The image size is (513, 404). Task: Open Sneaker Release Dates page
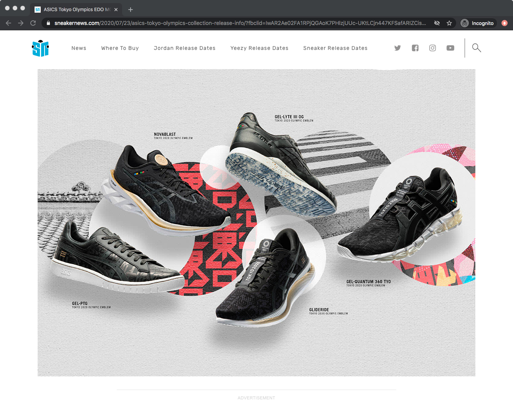335,48
